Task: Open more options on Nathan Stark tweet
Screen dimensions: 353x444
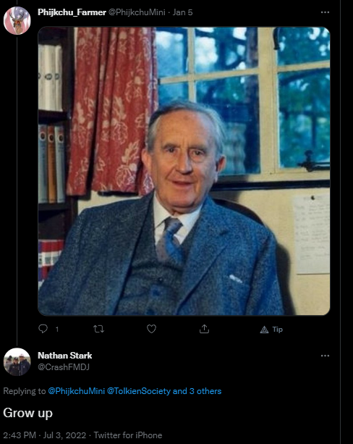Action: pos(325,356)
